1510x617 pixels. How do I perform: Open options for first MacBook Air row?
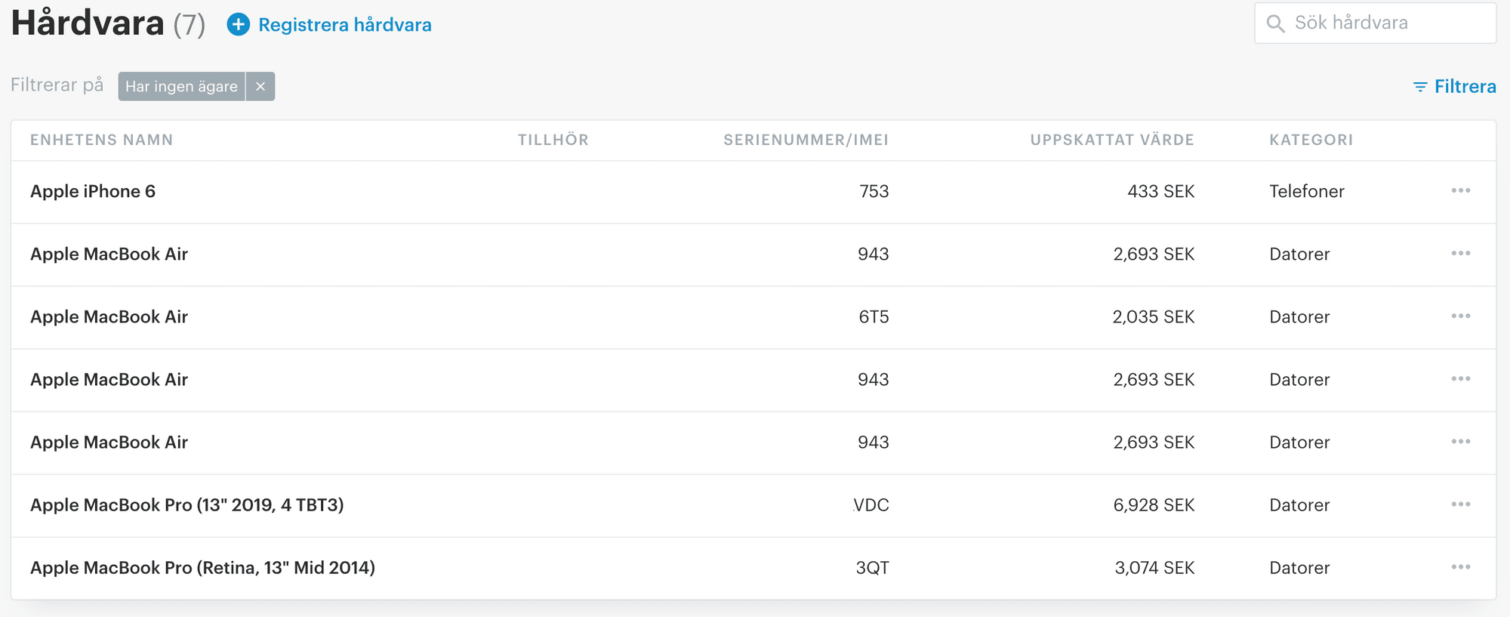[1461, 253]
